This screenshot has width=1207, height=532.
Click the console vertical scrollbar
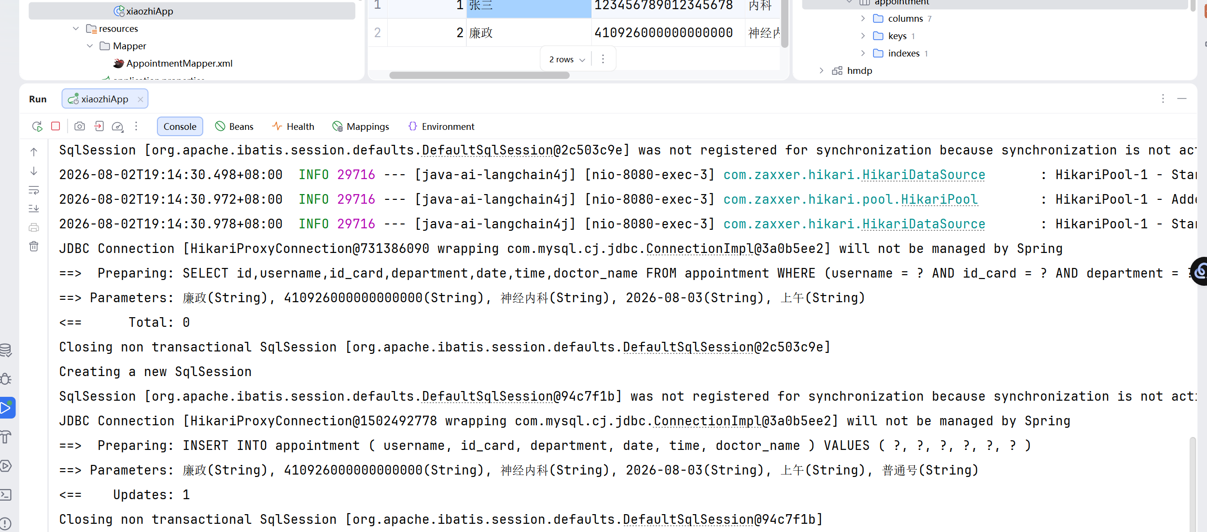(1193, 484)
